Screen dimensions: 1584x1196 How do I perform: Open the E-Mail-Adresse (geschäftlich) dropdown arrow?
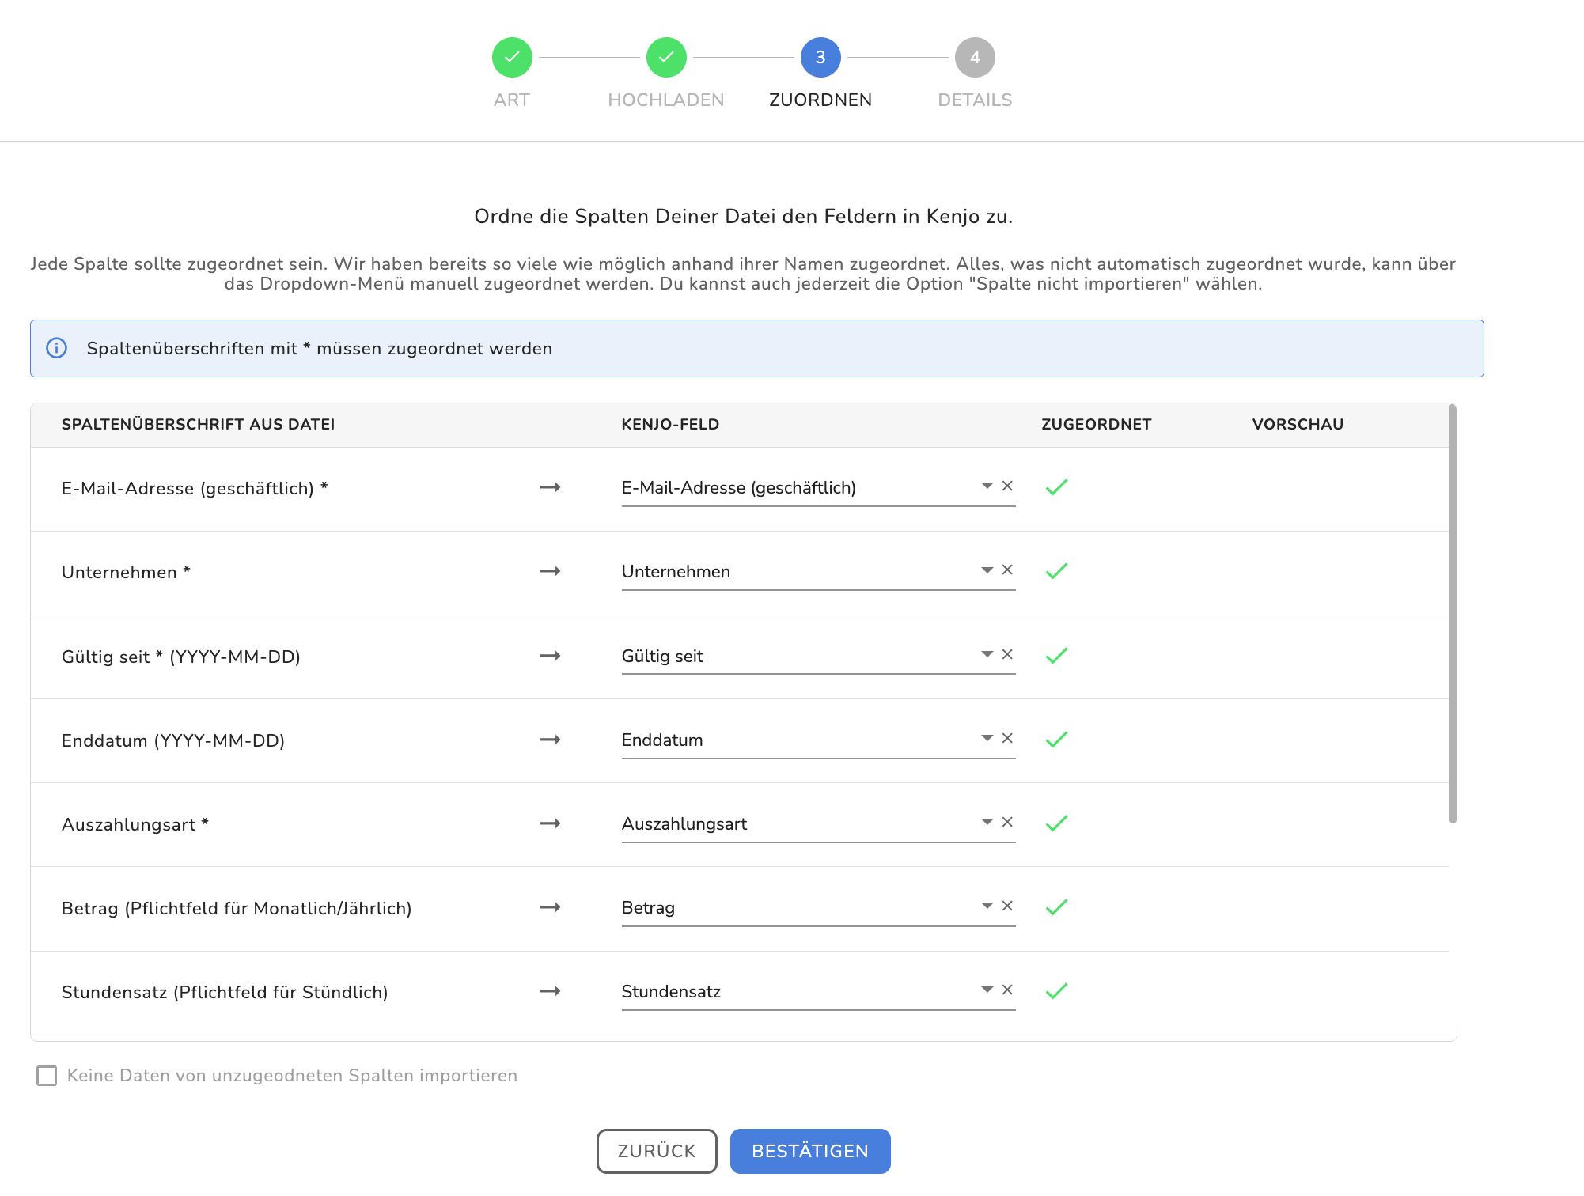[x=987, y=486]
